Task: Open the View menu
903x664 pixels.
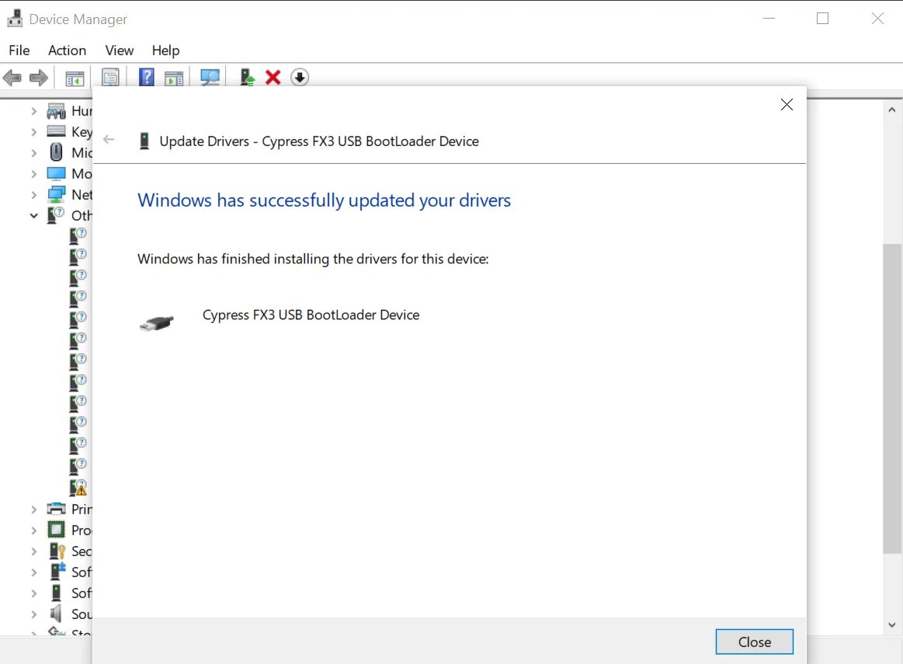Action: click(x=120, y=50)
